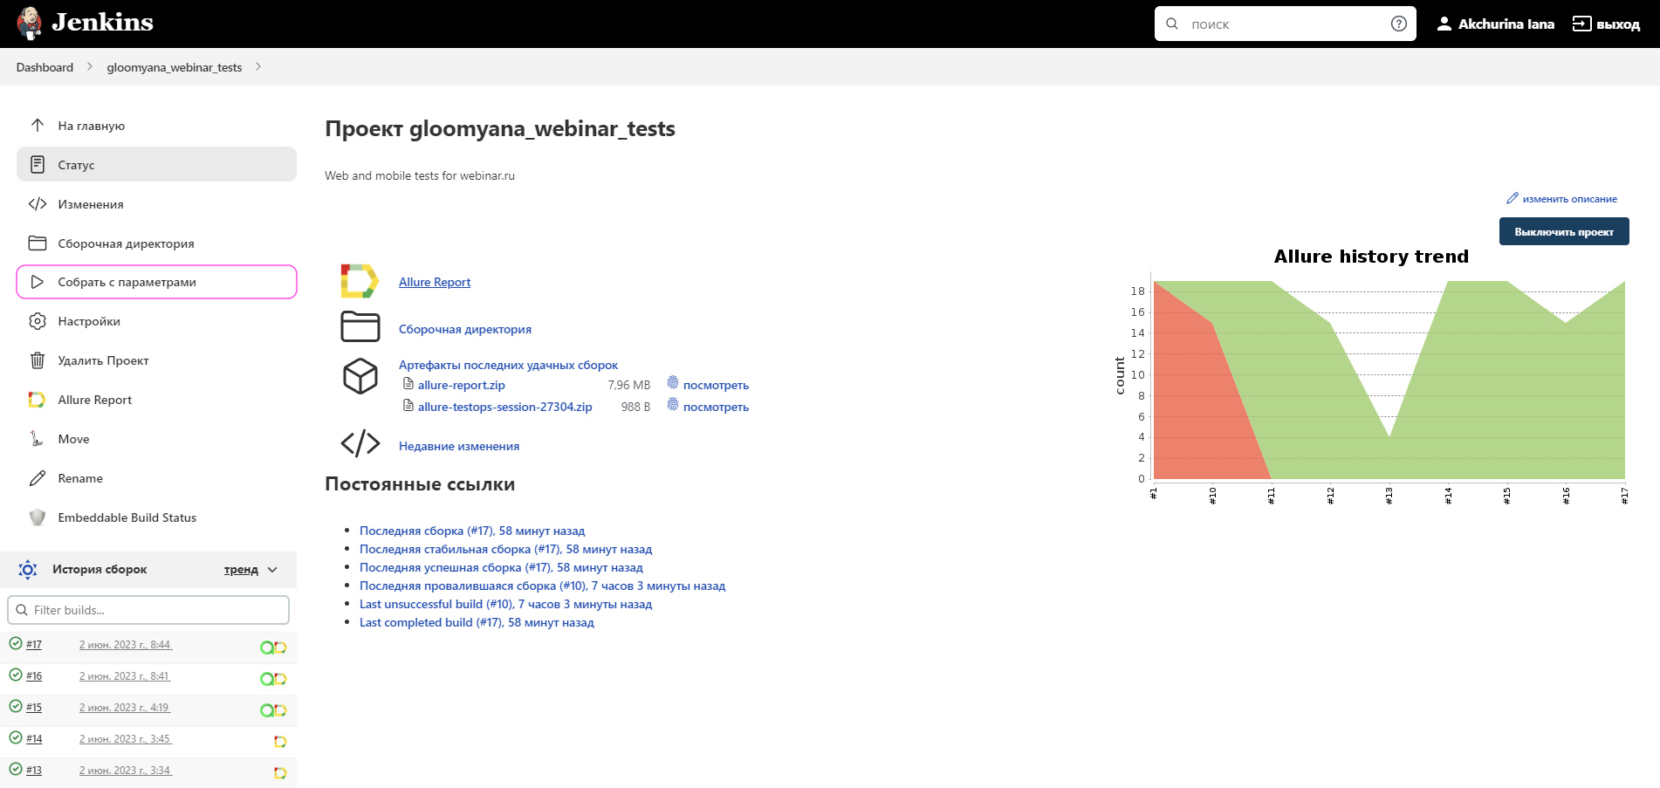1660x788 pixels.
Task: Click the user profile icon beside Akchurina Iana
Action: (1444, 24)
